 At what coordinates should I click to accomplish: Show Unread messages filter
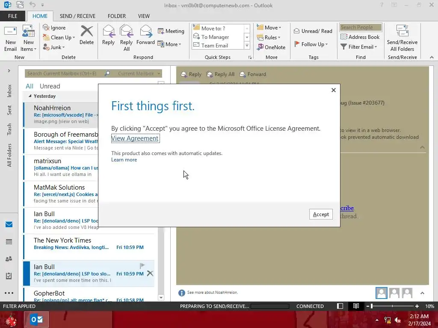pyautogui.click(x=50, y=86)
